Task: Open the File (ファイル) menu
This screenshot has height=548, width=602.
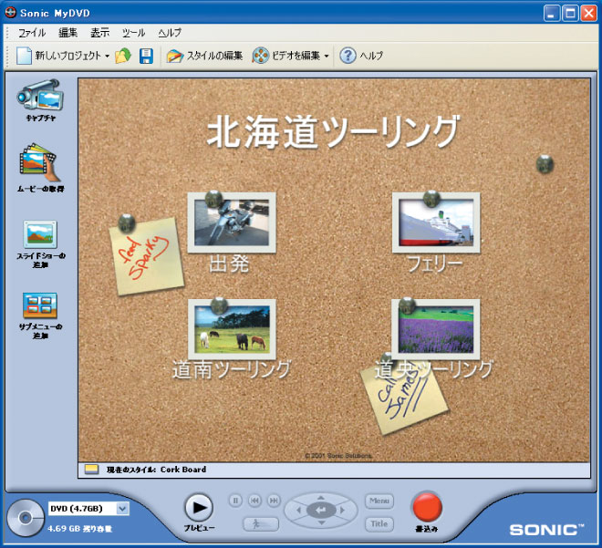Action: pyautogui.click(x=32, y=32)
